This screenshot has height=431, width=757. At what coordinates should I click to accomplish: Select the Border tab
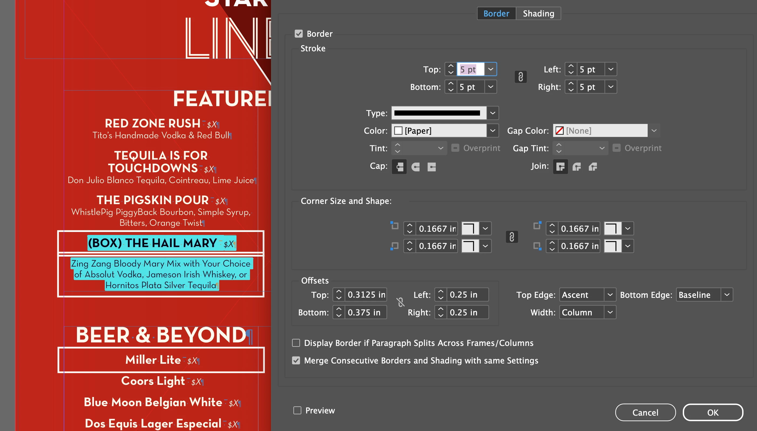pos(496,14)
